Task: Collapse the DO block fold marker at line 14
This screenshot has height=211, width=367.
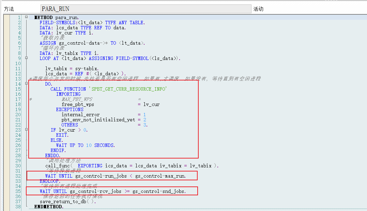Action: 27,84
